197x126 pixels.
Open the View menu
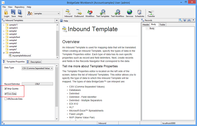pos(10,7)
